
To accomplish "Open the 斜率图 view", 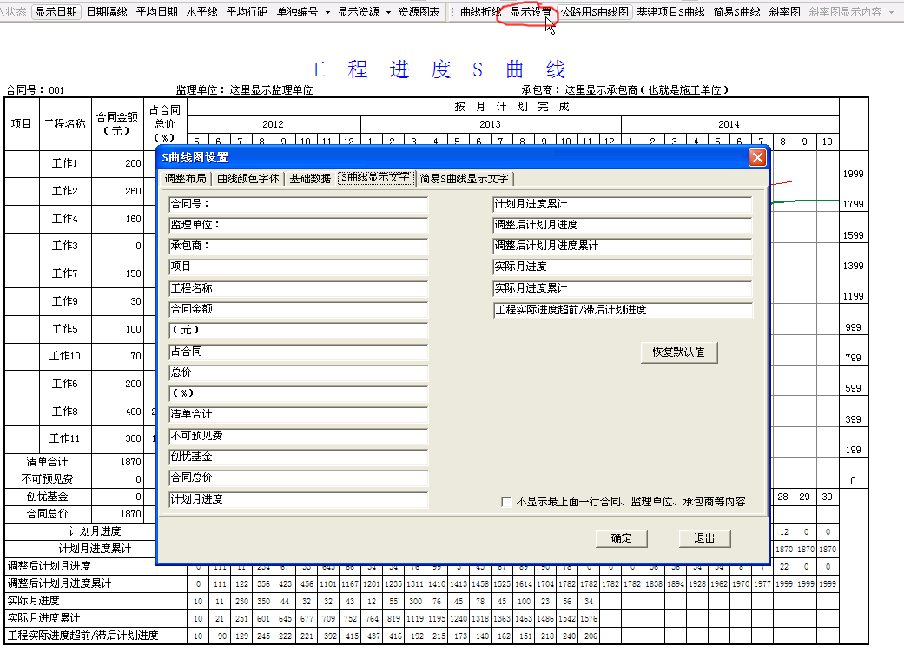I will pos(784,11).
